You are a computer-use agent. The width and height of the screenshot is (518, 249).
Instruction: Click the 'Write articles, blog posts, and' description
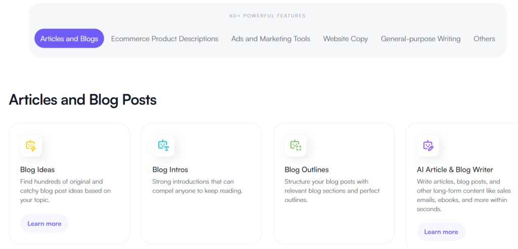pos(464,195)
